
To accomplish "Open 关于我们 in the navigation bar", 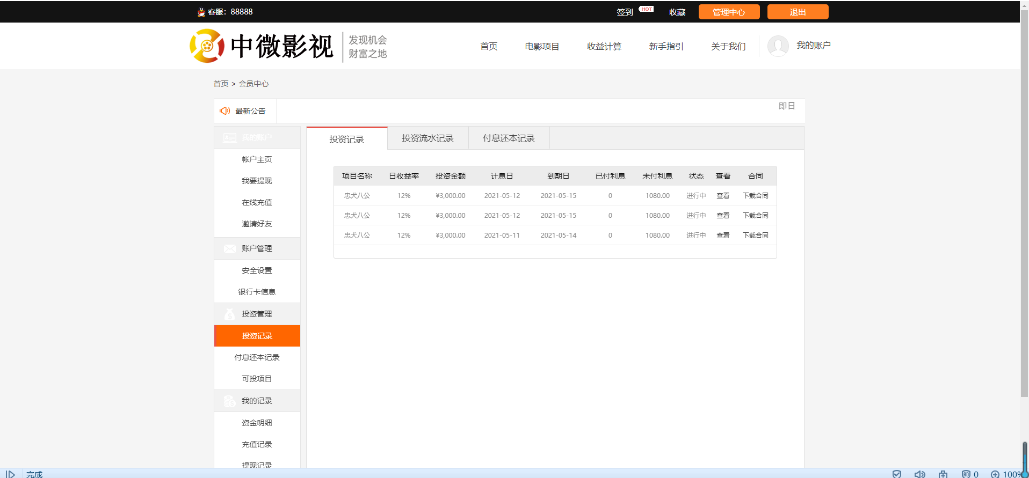I will (x=728, y=47).
